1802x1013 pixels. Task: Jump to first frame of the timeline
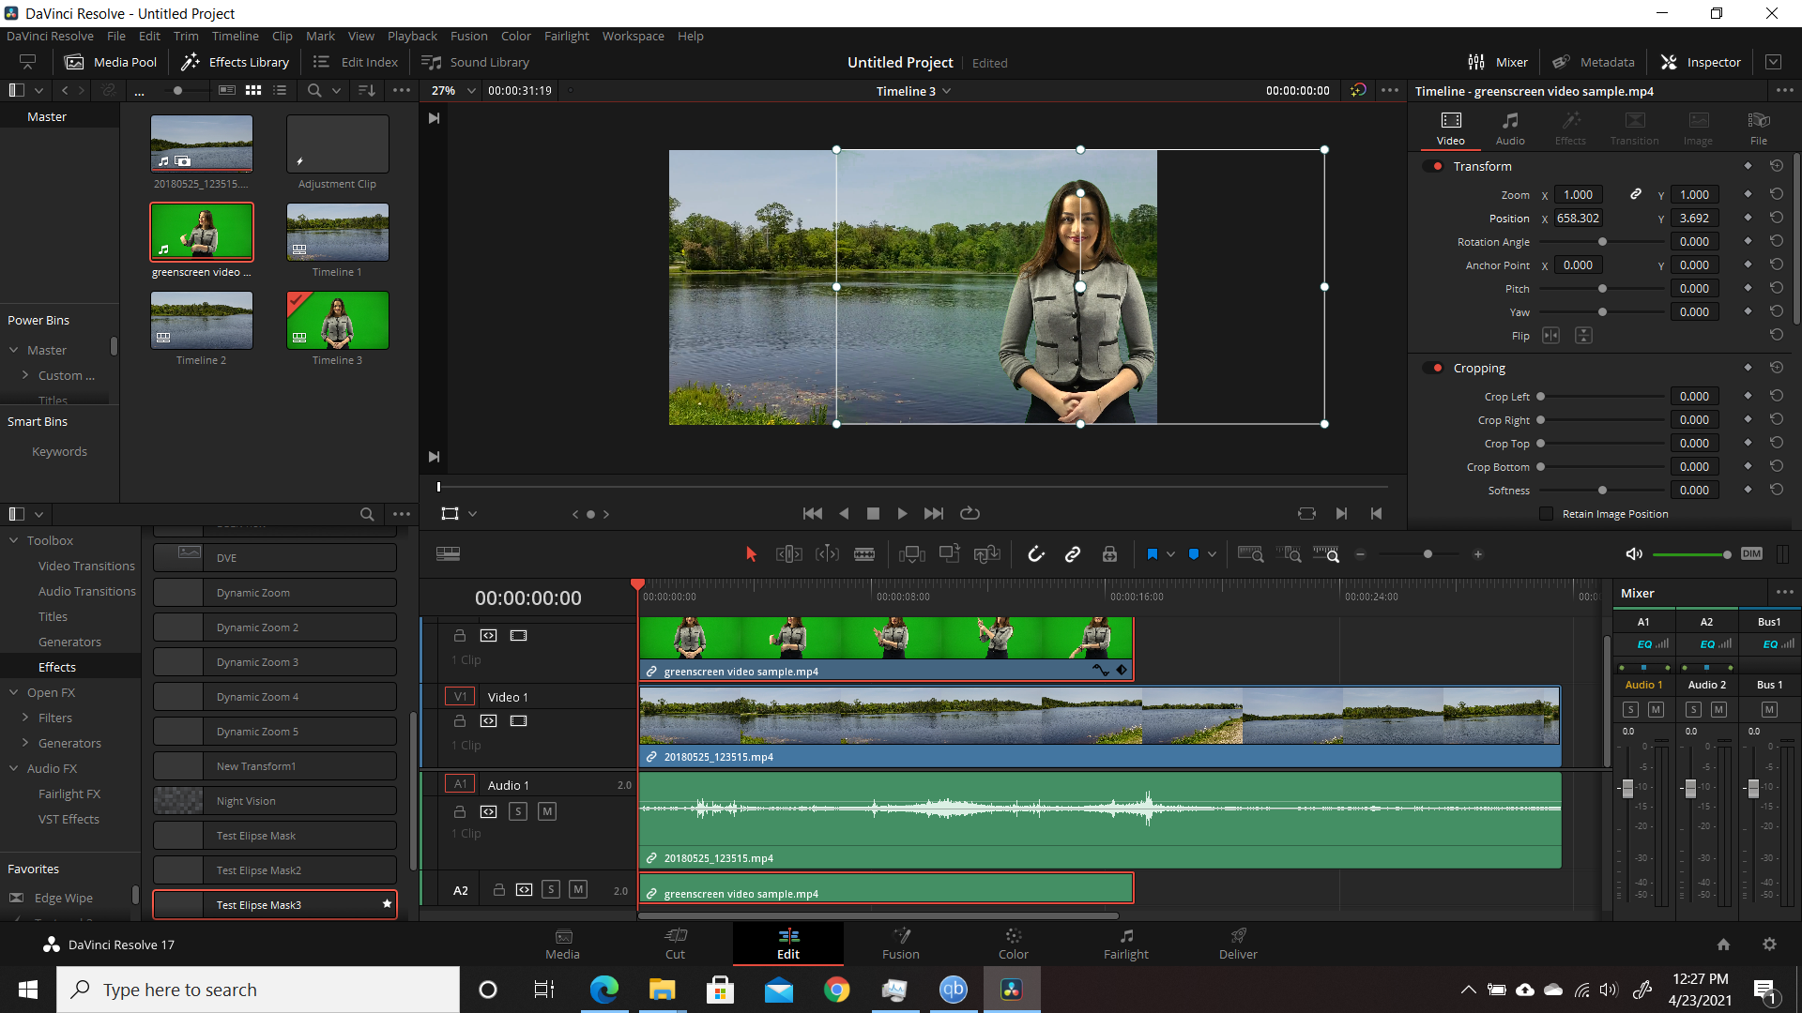click(x=813, y=513)
